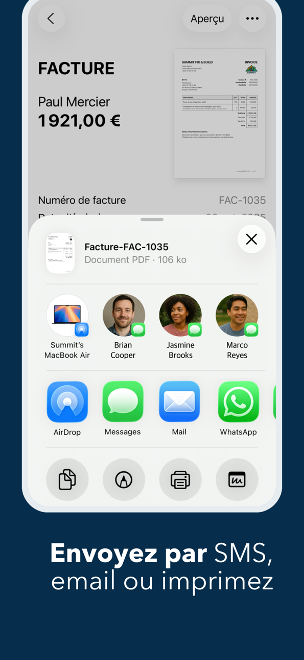This screenshot has height=660, width=304.
Task: Share via Messages app
Action: pyautogui.click(x=123, y=402)
